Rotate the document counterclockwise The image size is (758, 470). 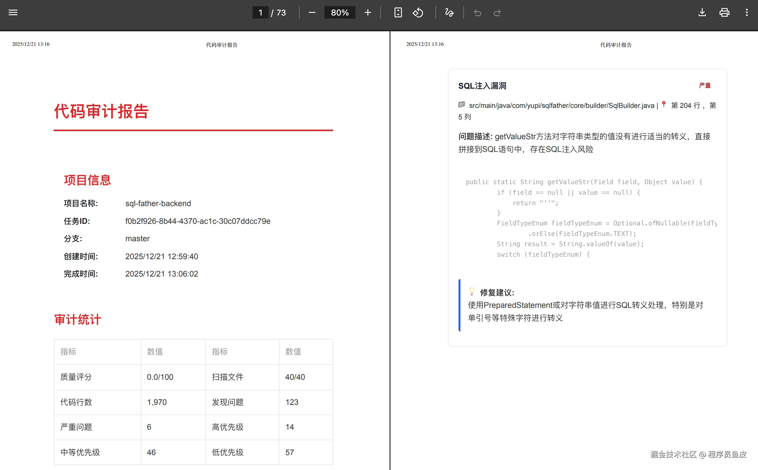(418, 12)
